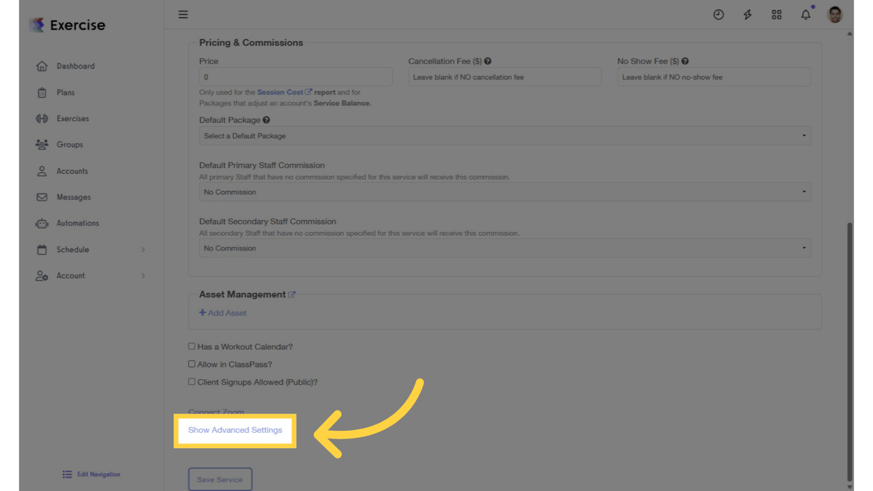Enable Has a Workout Calendar

coord(192,346)
